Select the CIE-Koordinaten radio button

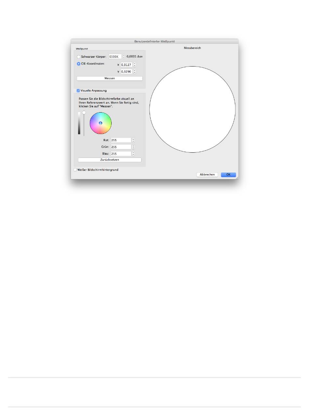tap(78, 64)
